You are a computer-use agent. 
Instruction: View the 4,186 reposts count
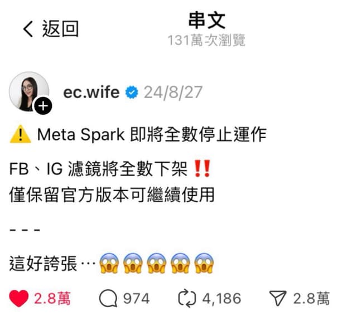pos(222,299)
